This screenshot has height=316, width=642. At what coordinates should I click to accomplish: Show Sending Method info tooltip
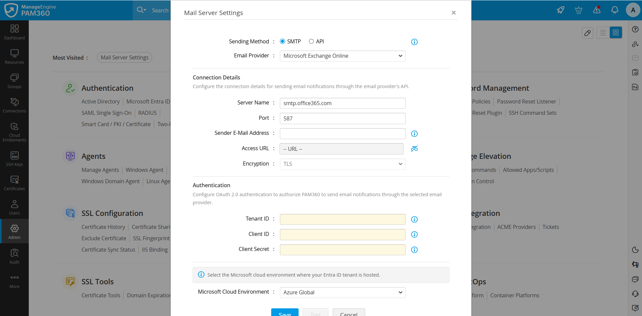414,42
